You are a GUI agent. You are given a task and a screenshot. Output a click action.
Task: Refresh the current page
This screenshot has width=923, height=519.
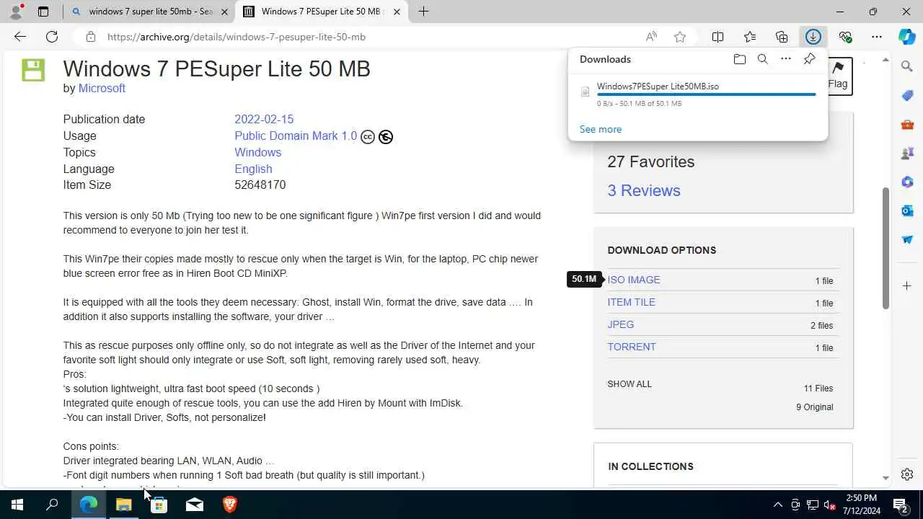[52, 37]
